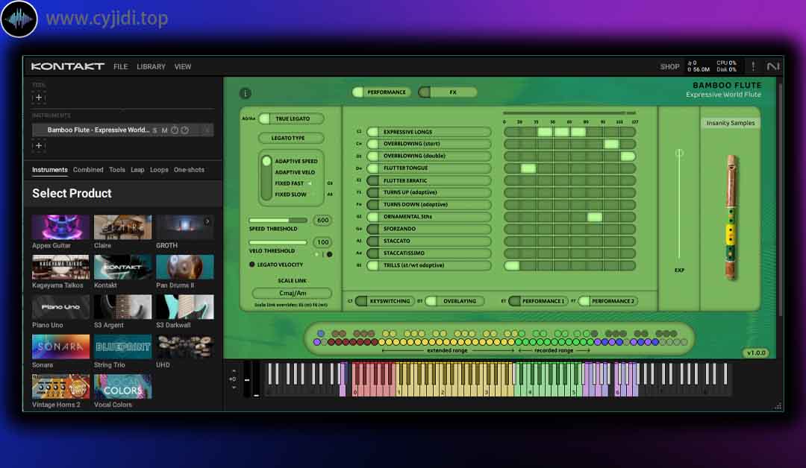Viewport: 806px width, 468px height.
Task: Click the Native Instruments logo icon
Action: pos(772,66)
